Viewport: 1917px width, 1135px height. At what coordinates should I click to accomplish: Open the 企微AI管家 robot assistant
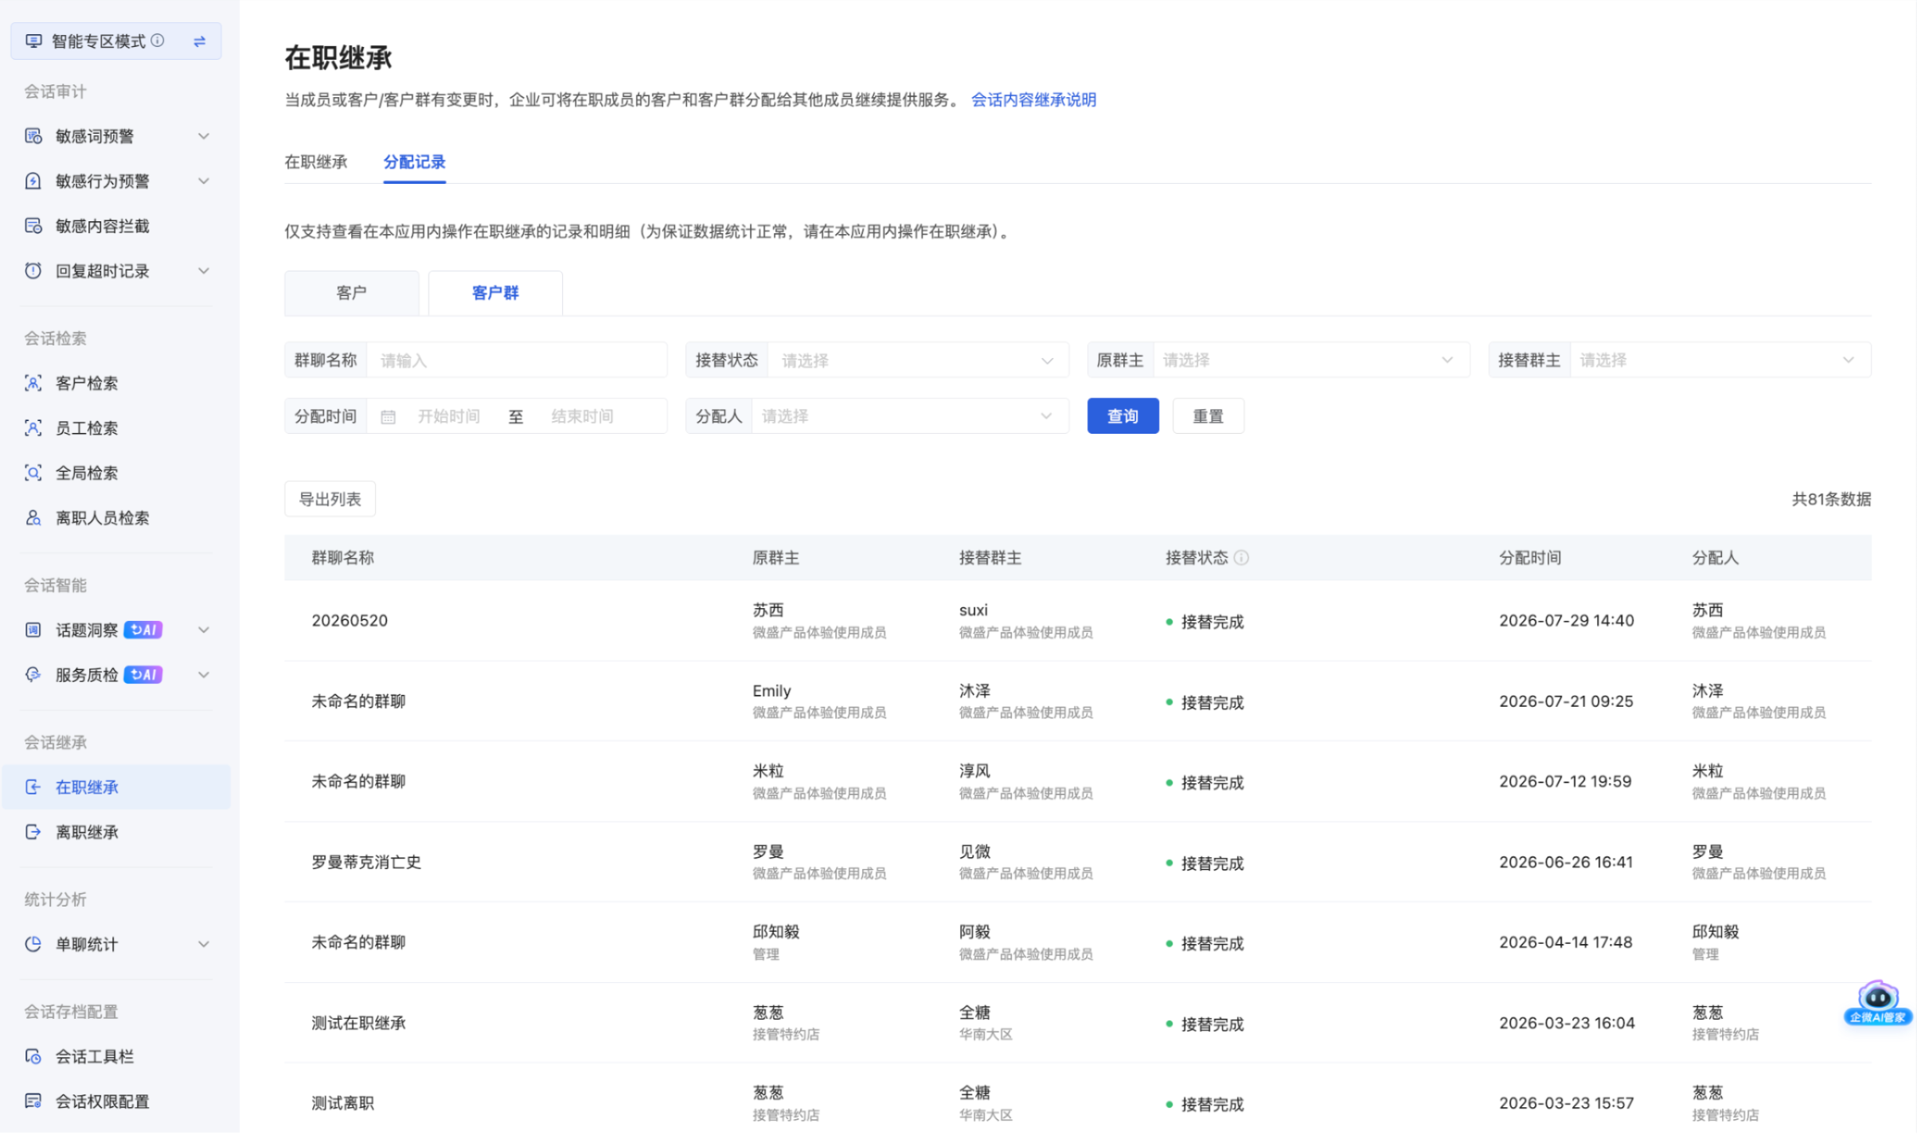point(1877,1003)
